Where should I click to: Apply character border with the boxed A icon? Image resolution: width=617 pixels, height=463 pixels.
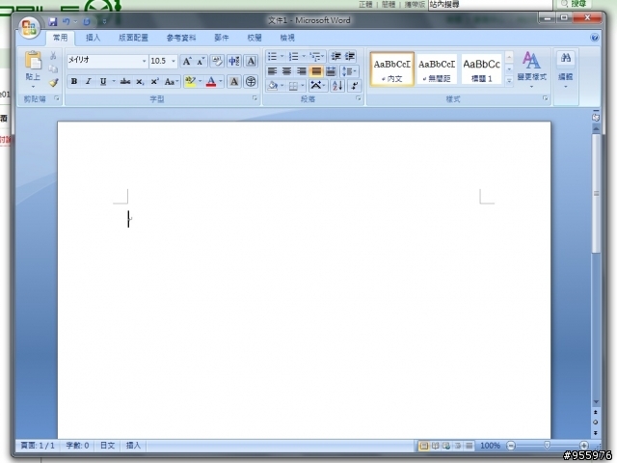point(251,61)
